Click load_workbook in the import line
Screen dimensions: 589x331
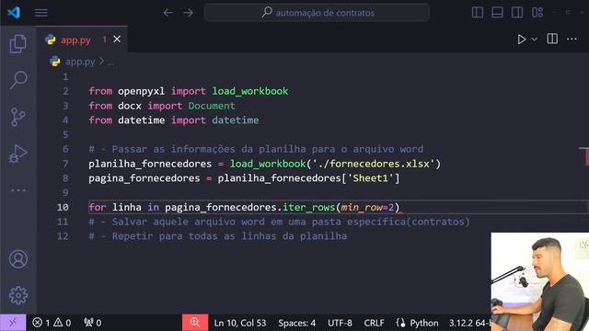coord(250,91)
